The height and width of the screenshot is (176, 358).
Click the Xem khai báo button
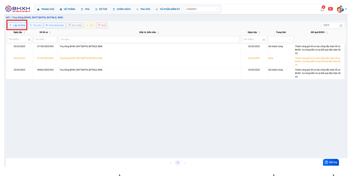pyautogui.click(x=55, y=25)
